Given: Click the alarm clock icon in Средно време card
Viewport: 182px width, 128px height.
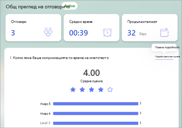Looking at the screenshot, I should (x=108, y=33).
